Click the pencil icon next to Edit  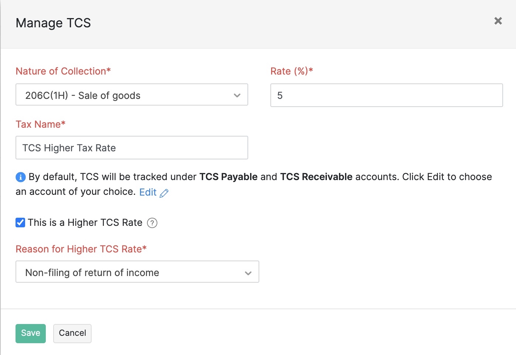(164, 192)
